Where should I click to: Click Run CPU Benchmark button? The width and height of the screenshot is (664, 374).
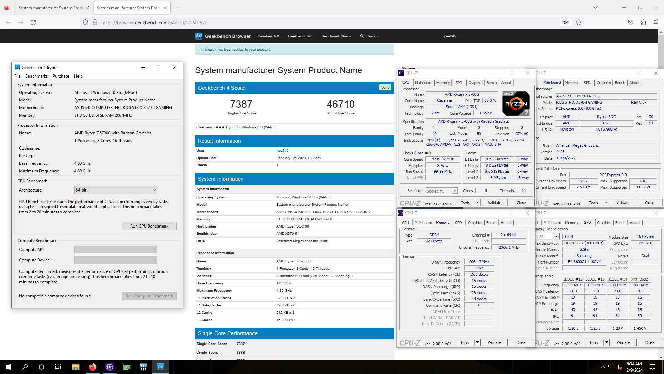click(x=149, y=226)
